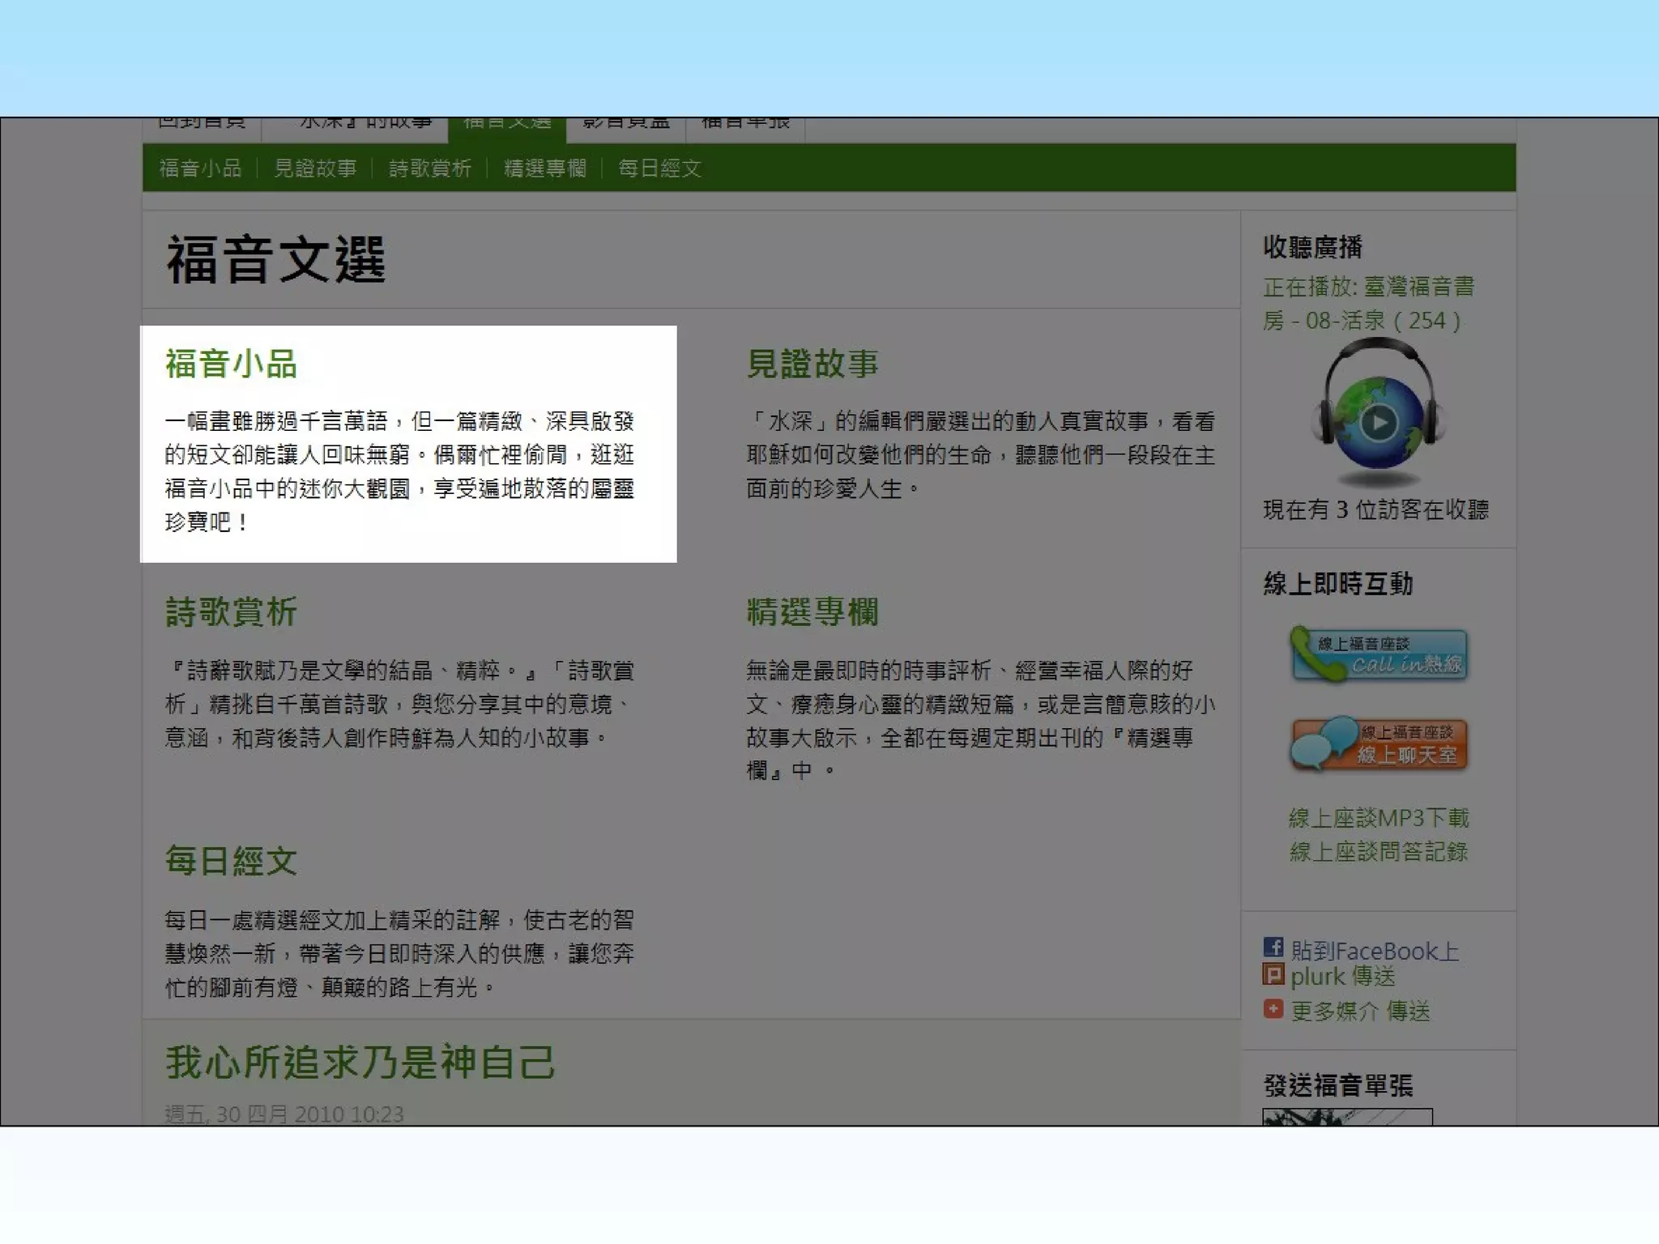Viewport: 1659px width, 1244px height.
Task: Select 福音小品 in the green submenu bar
Action: point(200,168)
